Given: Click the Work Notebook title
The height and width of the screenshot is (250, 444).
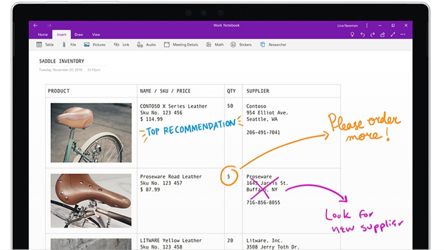Looking at the screenshot, I should 227,25.
